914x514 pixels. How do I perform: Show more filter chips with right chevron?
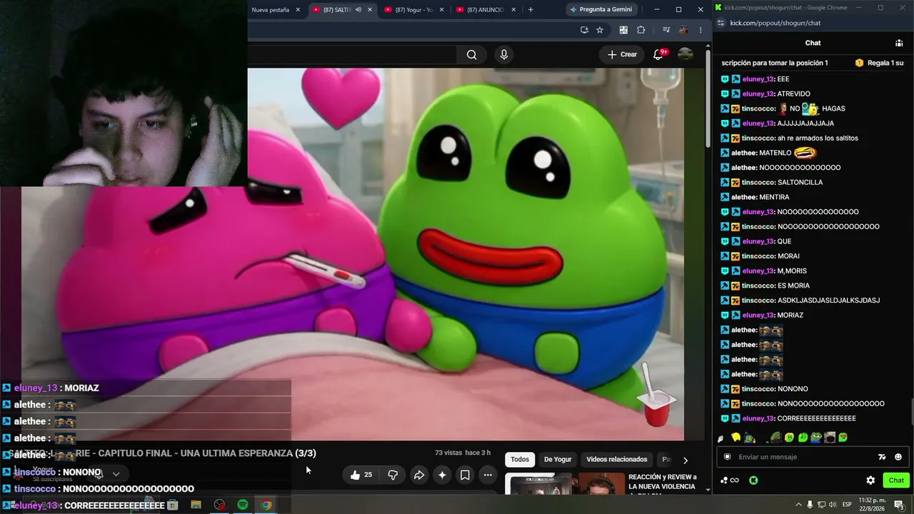point(685,460)
